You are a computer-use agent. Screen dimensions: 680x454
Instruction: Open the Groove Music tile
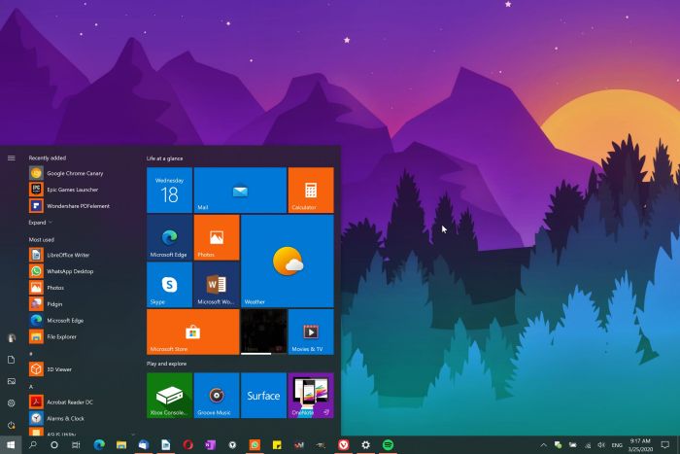[217, 396]
